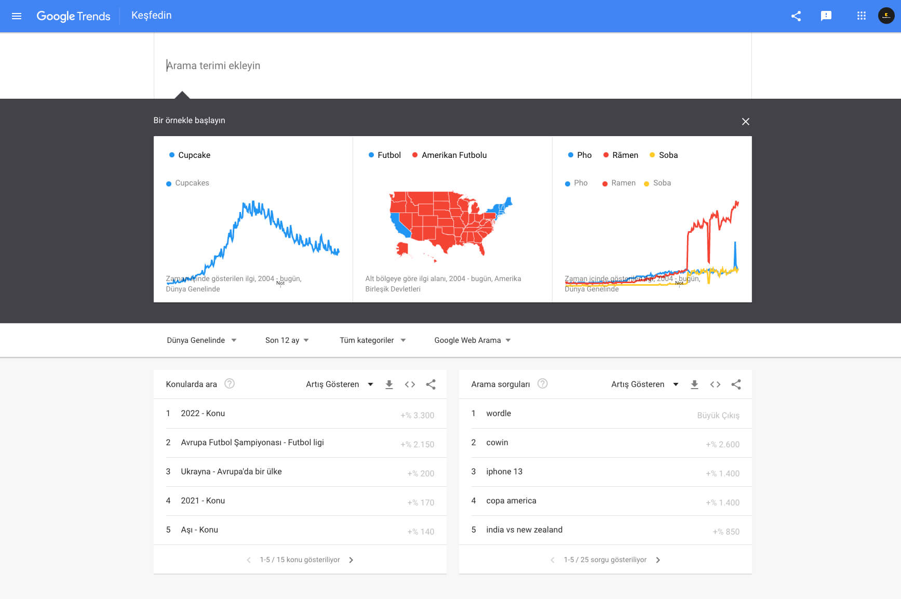Open the hamburger main menu
The image size is (901, 599).
click(17, 16)
